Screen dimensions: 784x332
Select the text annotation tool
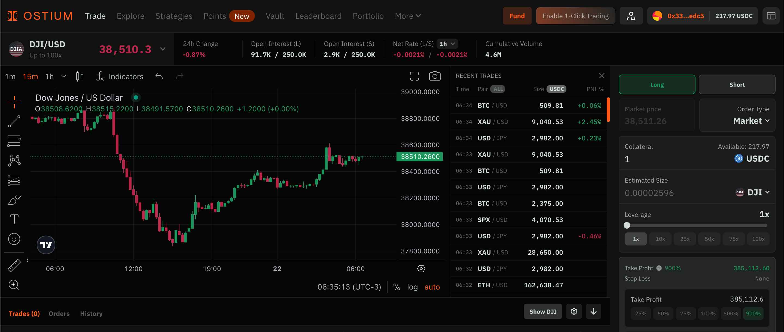[x=14, y=219]
